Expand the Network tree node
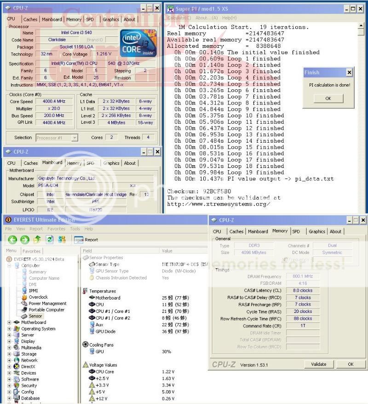The image size is (368, 404). 9,360
